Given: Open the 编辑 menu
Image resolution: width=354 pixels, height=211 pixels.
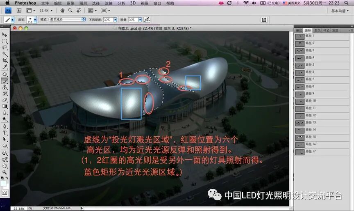Looking at the screenshot, I should [58, 3].
